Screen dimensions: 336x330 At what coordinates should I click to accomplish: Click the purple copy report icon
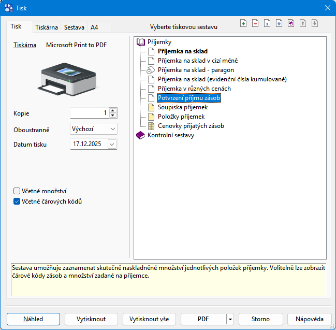coord(291,23)
